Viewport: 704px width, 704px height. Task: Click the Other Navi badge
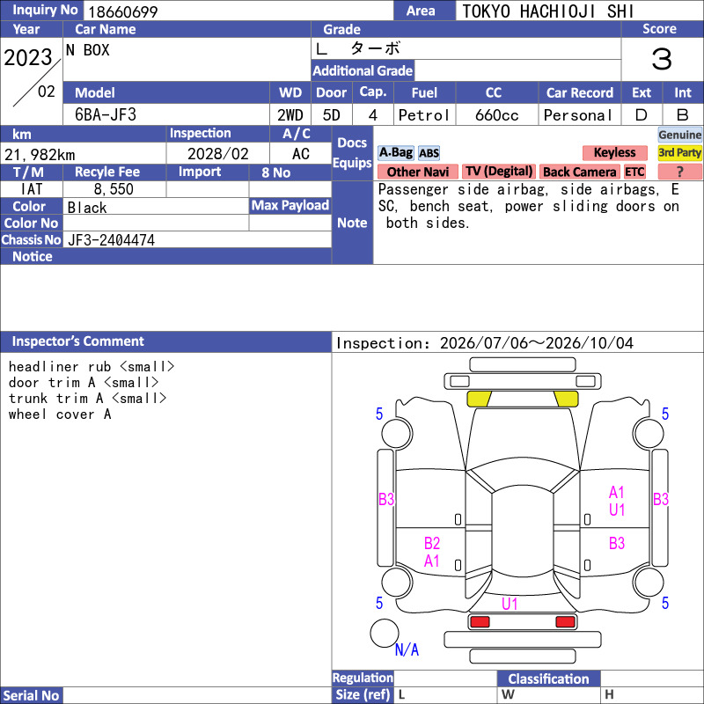pyautogui.click(x=417, y=172)
